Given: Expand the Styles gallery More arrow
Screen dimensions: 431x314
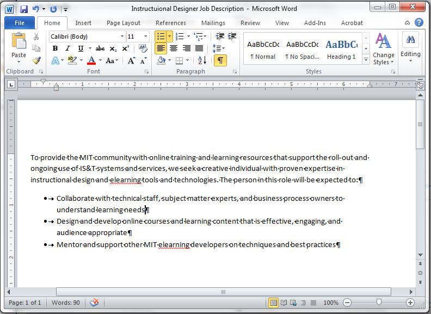Looking at the screenshot, I should click(366, 59).
